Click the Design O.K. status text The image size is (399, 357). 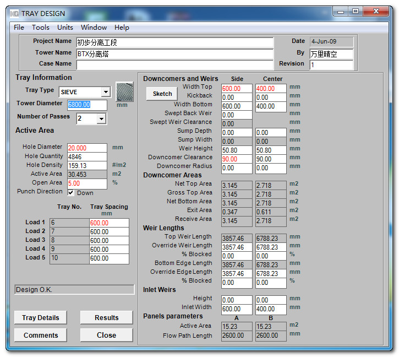pos(74,290)
